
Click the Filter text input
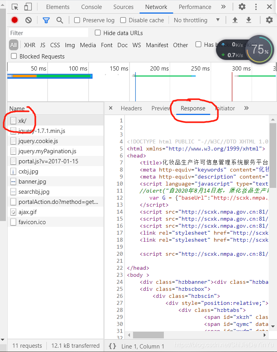click(48, 33)
